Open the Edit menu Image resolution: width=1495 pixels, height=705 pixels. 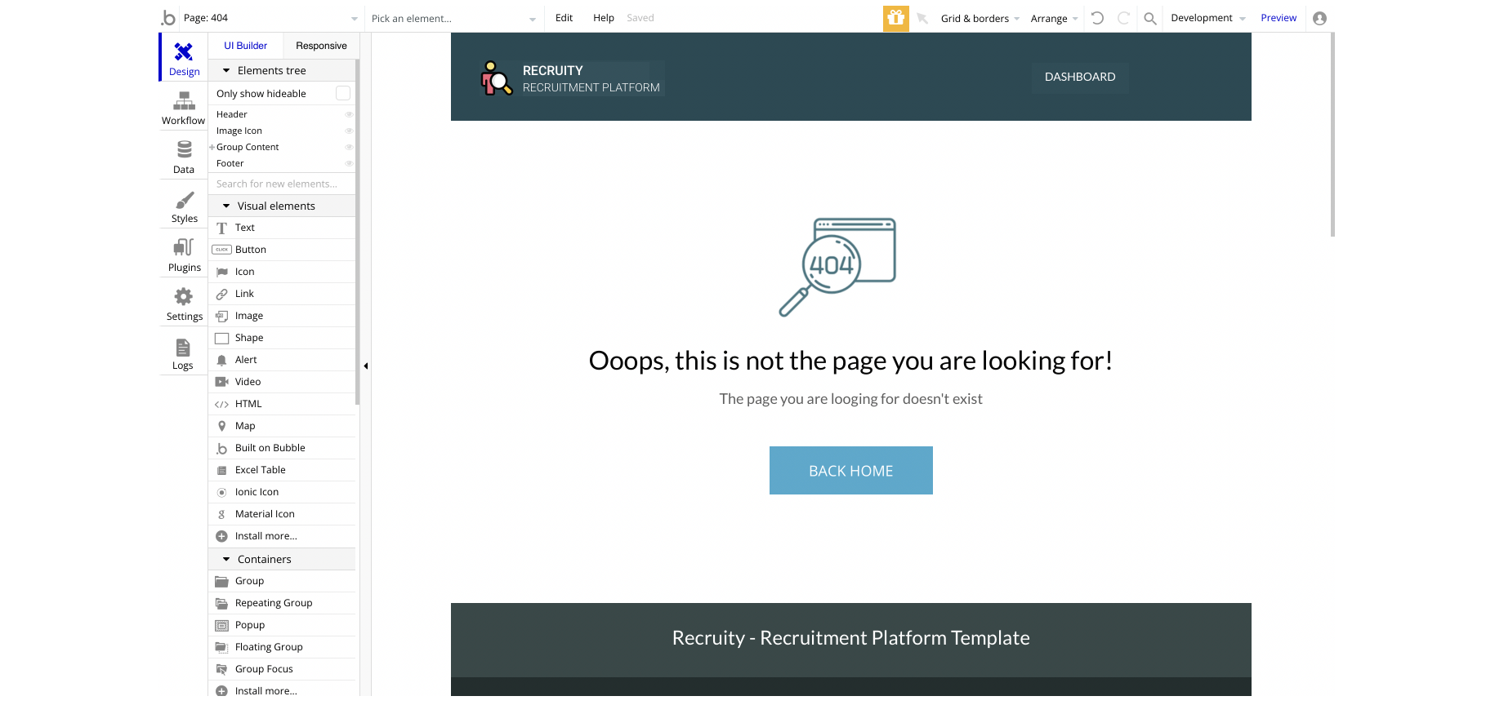tap(564, 18)
